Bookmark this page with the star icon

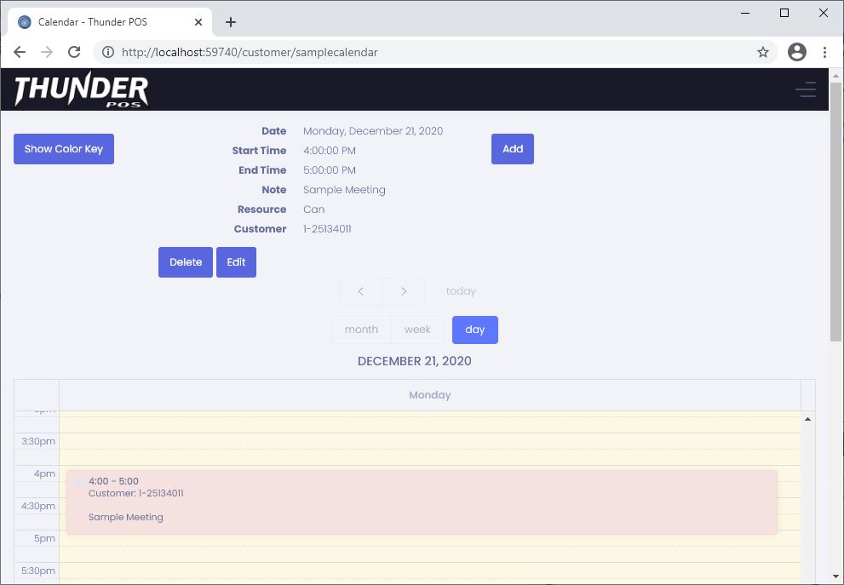click(763, 52)
